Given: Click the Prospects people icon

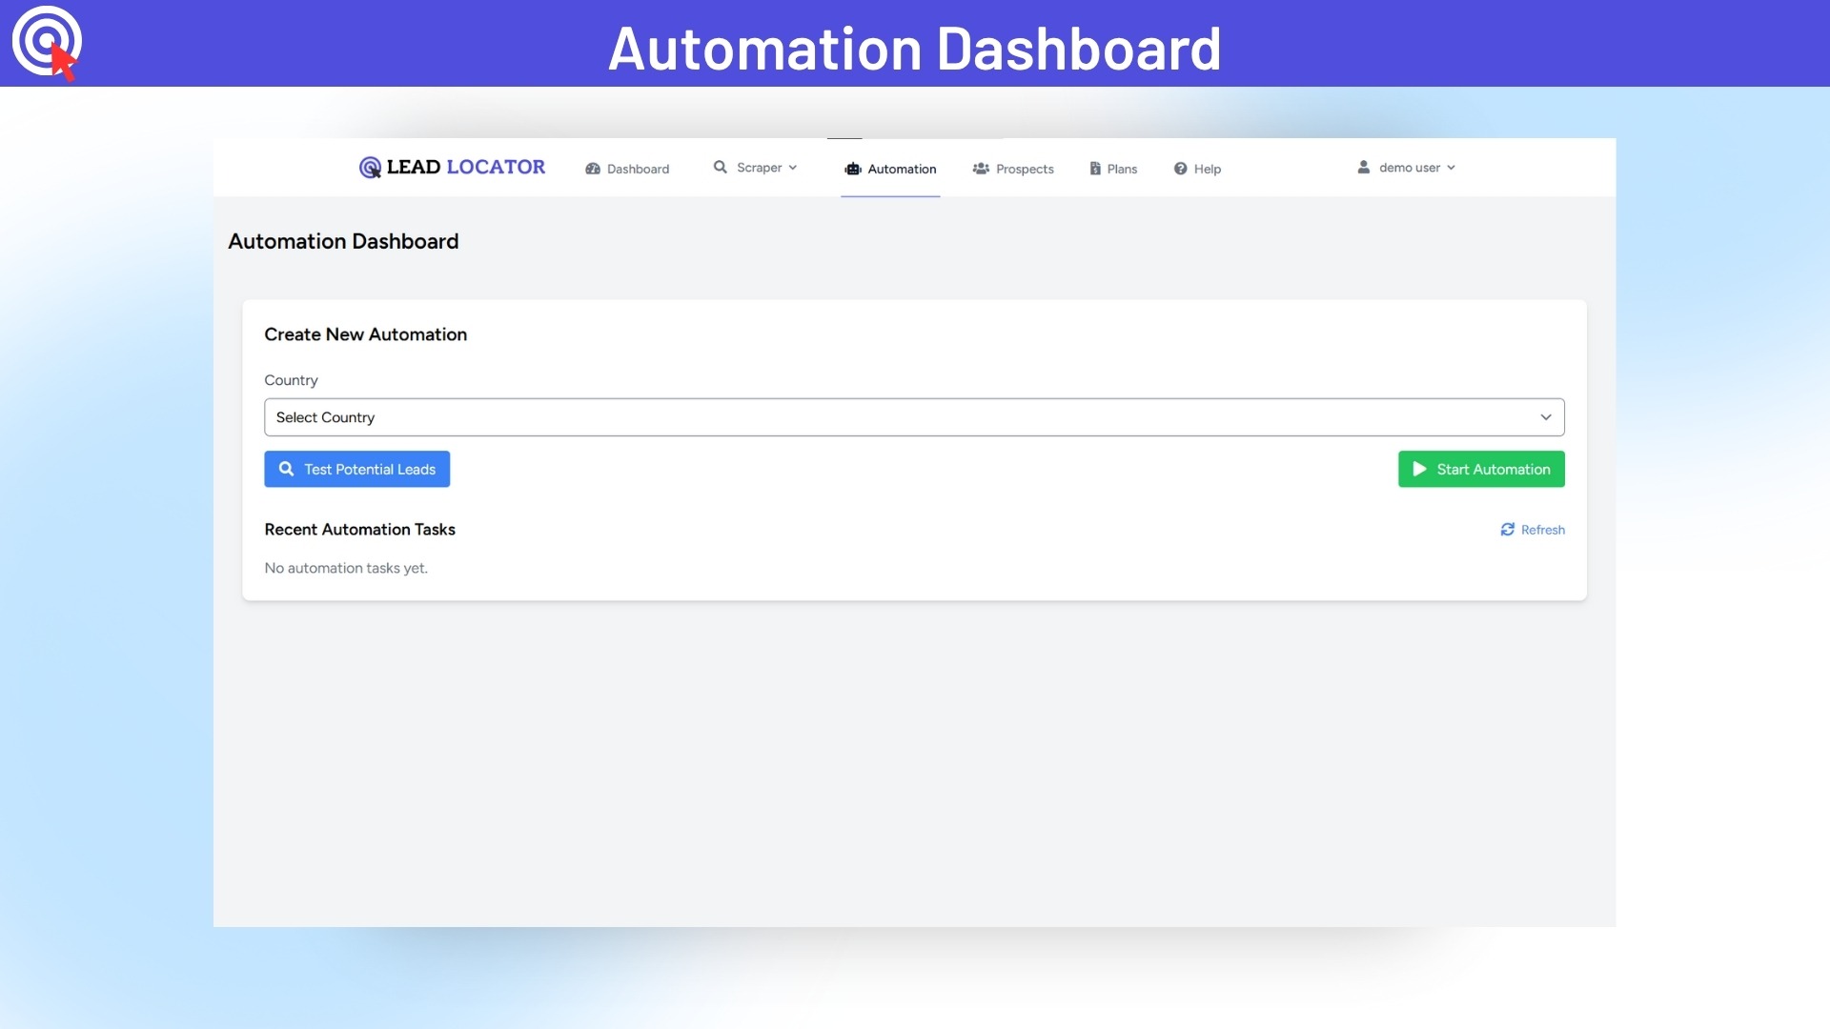Looking at the screenshot, I should (x=981, y=169).
